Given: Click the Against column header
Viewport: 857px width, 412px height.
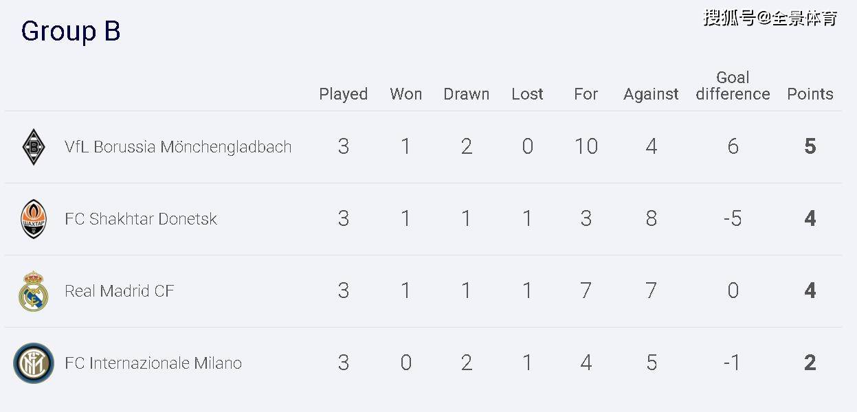Looking at the screenshot, I should click(652, 94).
